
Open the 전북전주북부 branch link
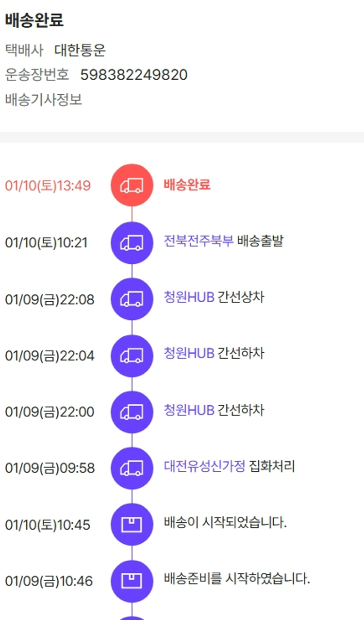tap(199, 241)
